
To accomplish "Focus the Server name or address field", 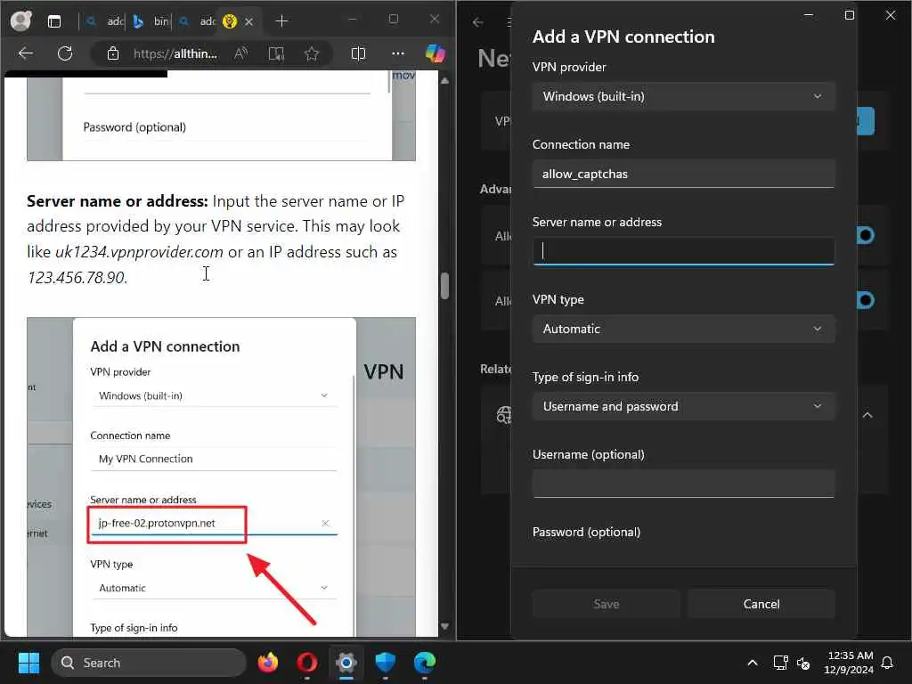I will tap(683, 251).
